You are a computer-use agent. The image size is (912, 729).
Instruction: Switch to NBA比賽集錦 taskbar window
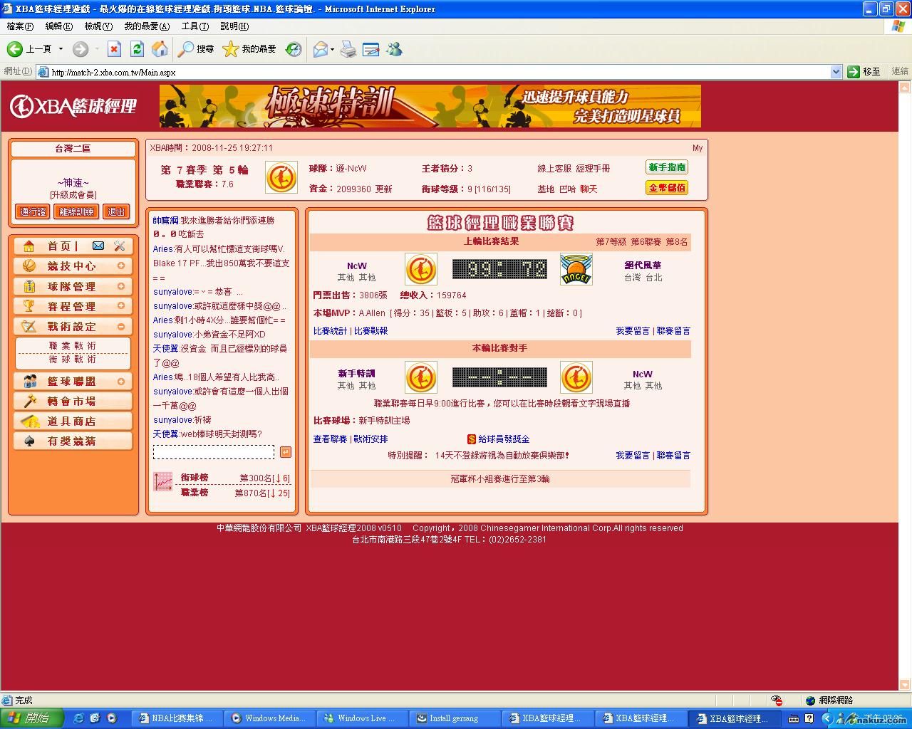(178, 718)
